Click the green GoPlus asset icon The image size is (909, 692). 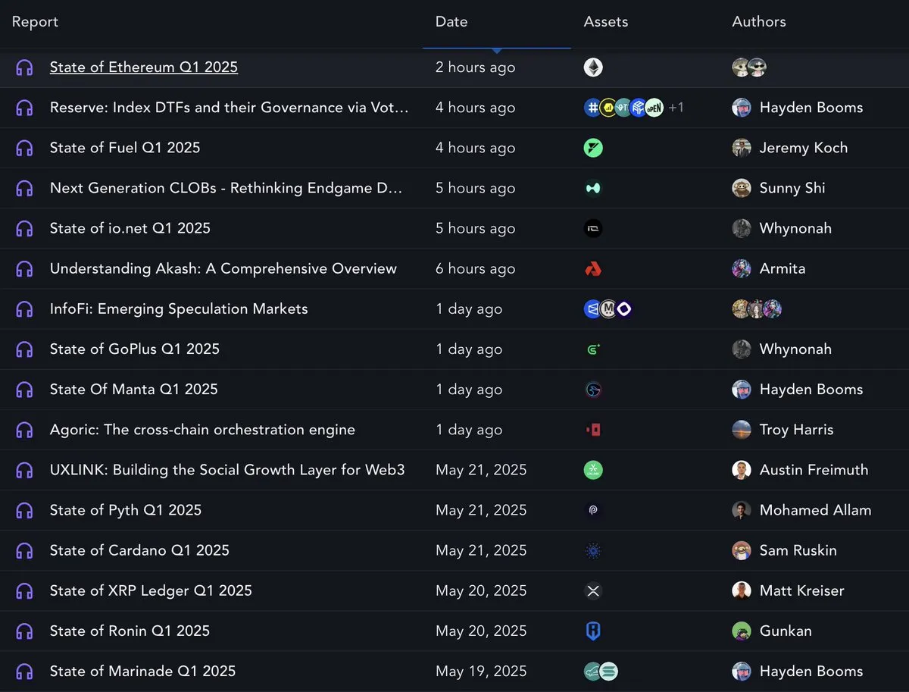(593, 349)
